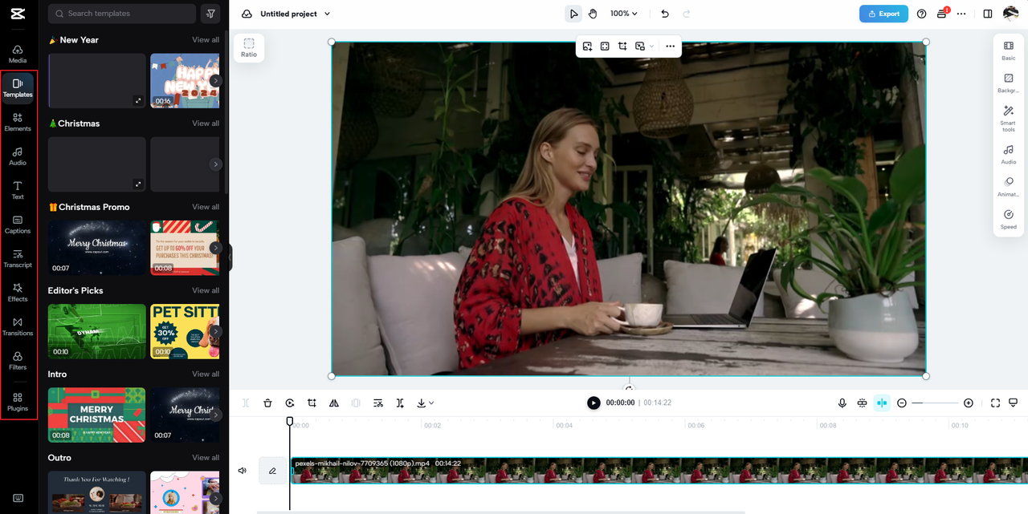Screen dimensions: 1028x514
Task: Mute the video track speaker icon
Action: (243, 471)
